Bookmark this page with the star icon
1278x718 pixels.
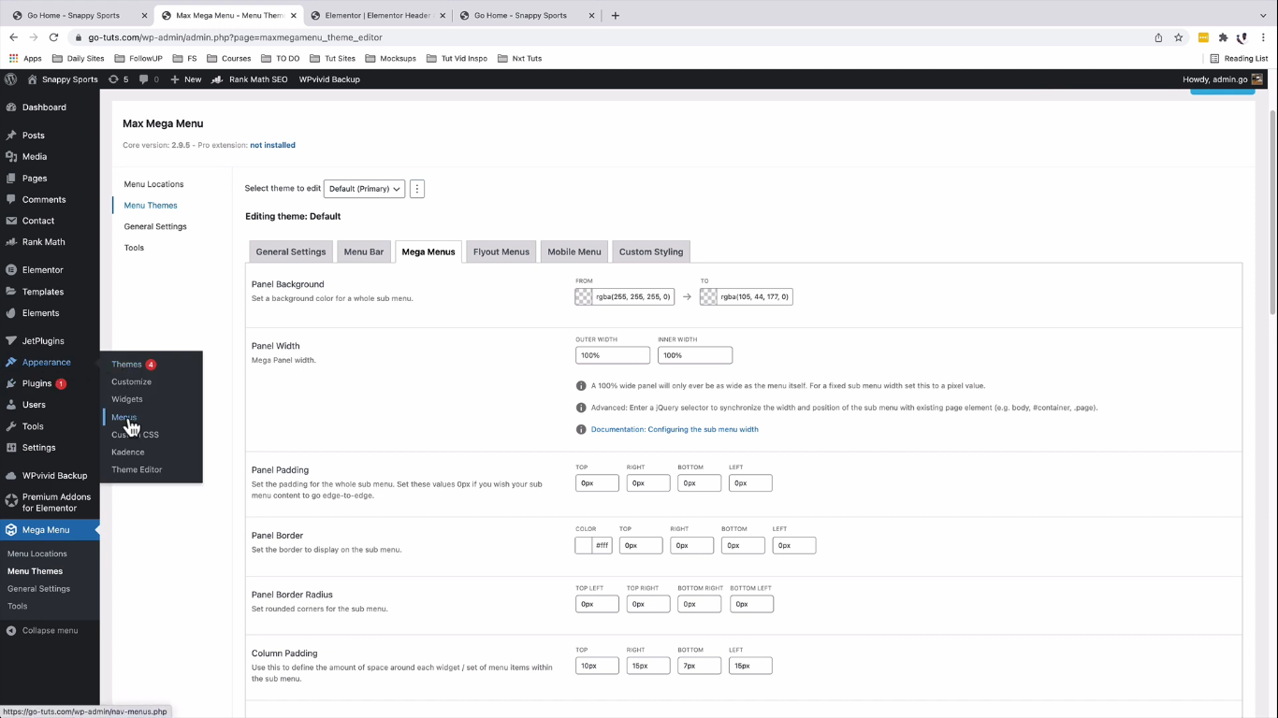click(1179, 37)
